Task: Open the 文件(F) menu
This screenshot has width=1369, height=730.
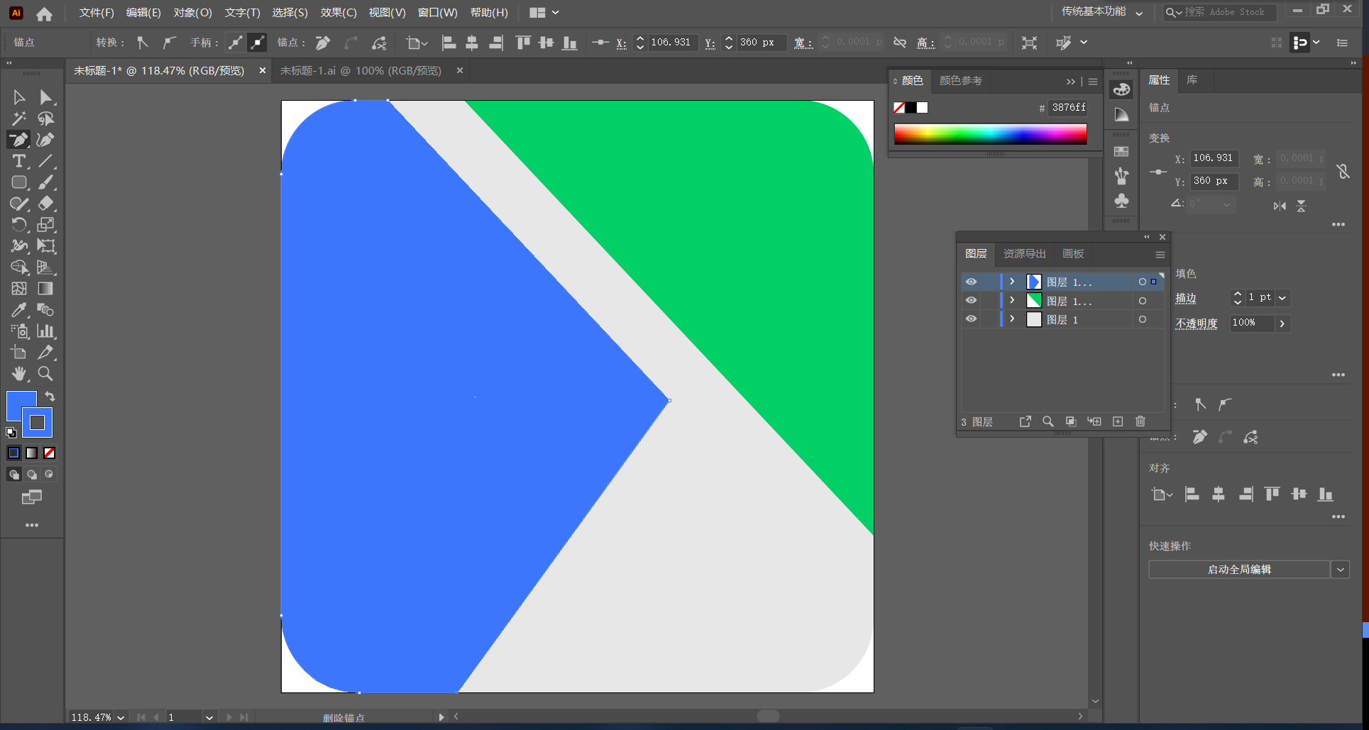Action: pos(97,13)
